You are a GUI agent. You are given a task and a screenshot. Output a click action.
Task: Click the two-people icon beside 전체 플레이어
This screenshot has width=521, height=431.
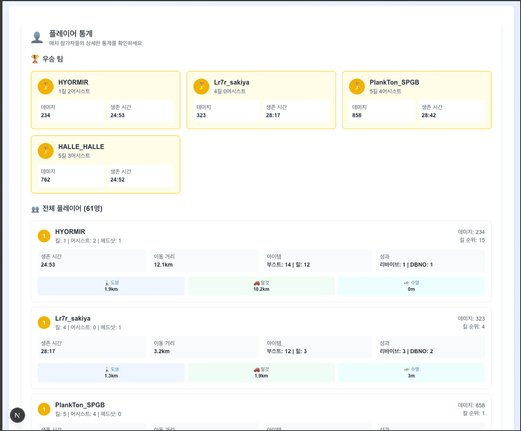pos(35,209)
